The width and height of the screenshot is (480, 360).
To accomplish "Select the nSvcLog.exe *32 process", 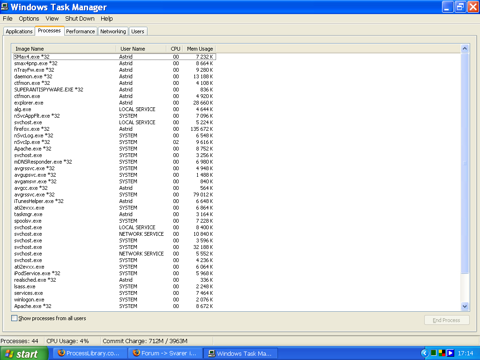I will [114, 135].
